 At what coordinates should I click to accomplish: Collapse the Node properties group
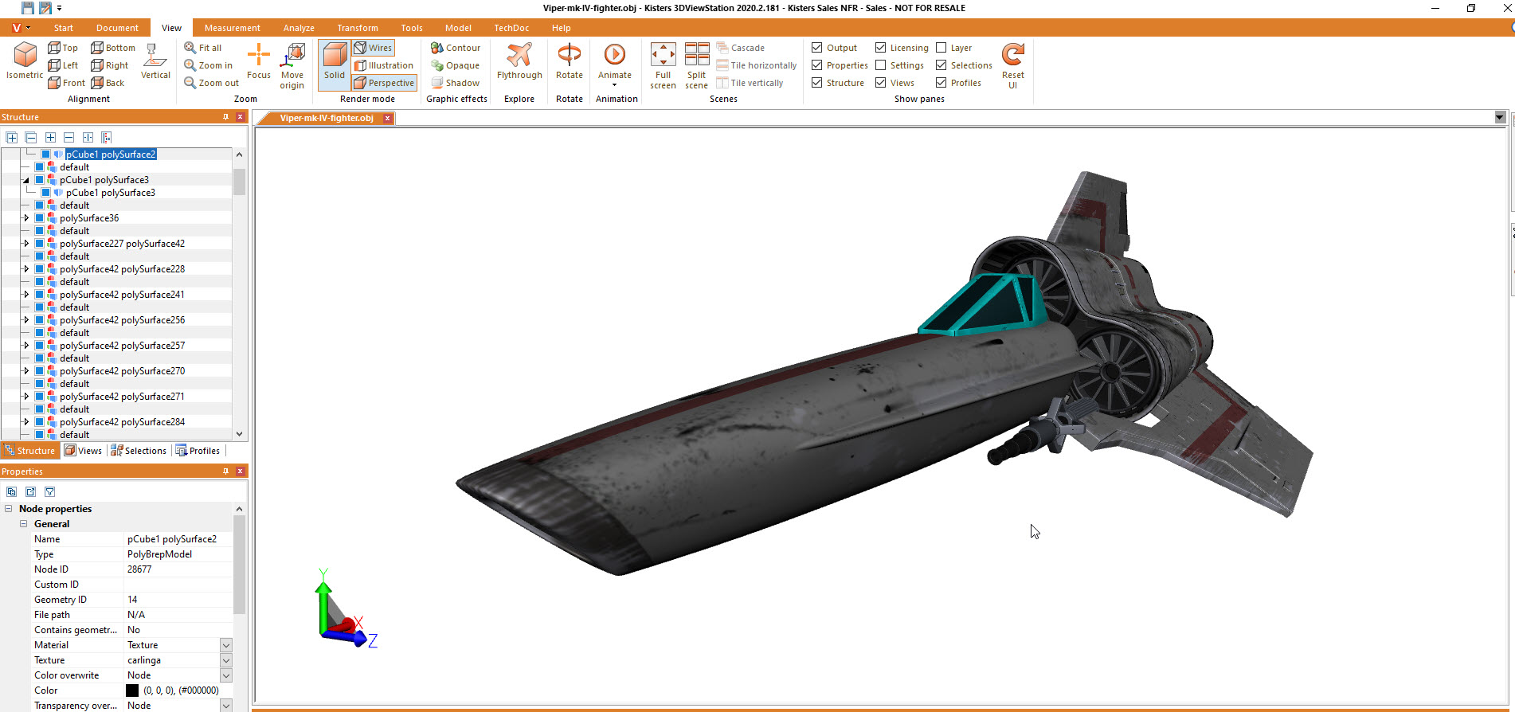pyautogui.click(x=9, y=509)
